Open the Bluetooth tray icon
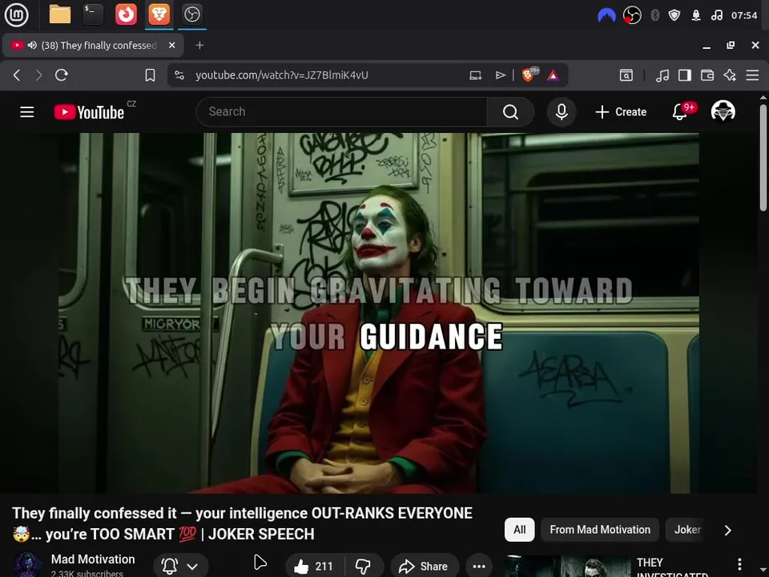Screen dimensions: 769x577 [x=654, y=15]
